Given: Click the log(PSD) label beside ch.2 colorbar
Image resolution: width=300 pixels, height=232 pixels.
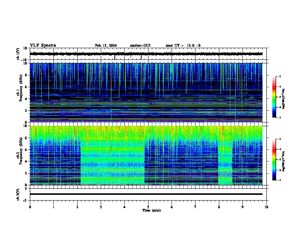Looking at the screenshot, I should (x=284, y=161).
